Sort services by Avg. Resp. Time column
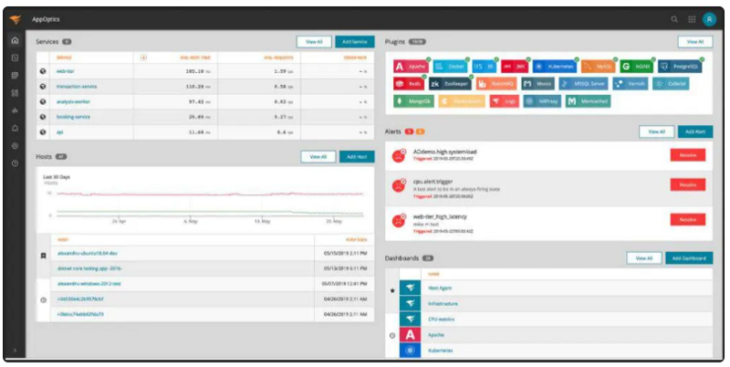 pos(195,58)
